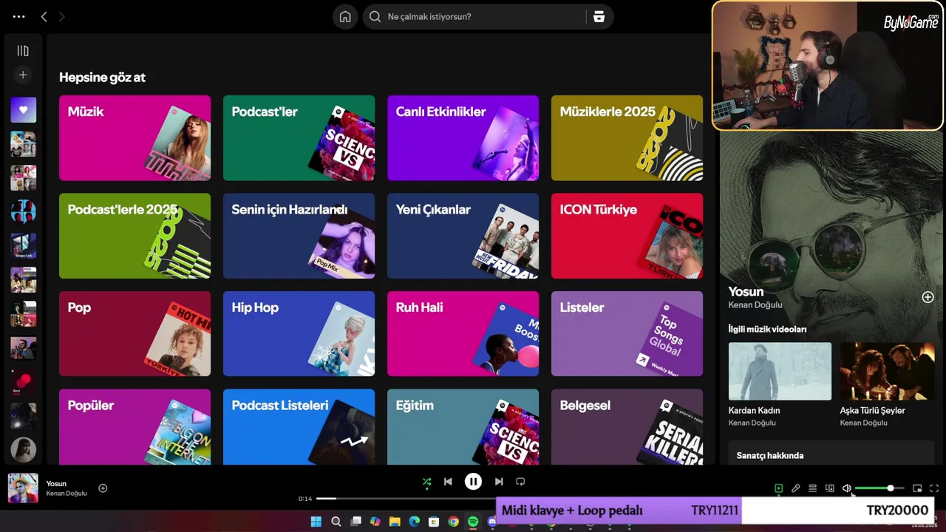946x532 pixels.
Task: Mute the volume speaker icon
Action: tap(847, 488)
